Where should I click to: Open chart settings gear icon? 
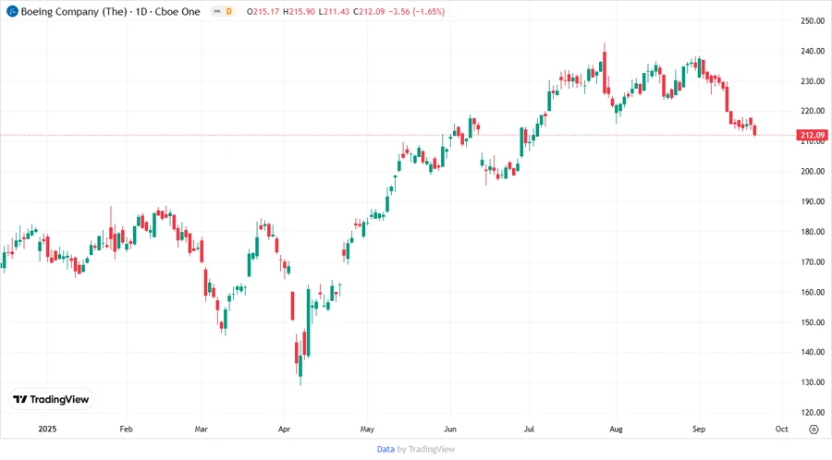(814, 430)
